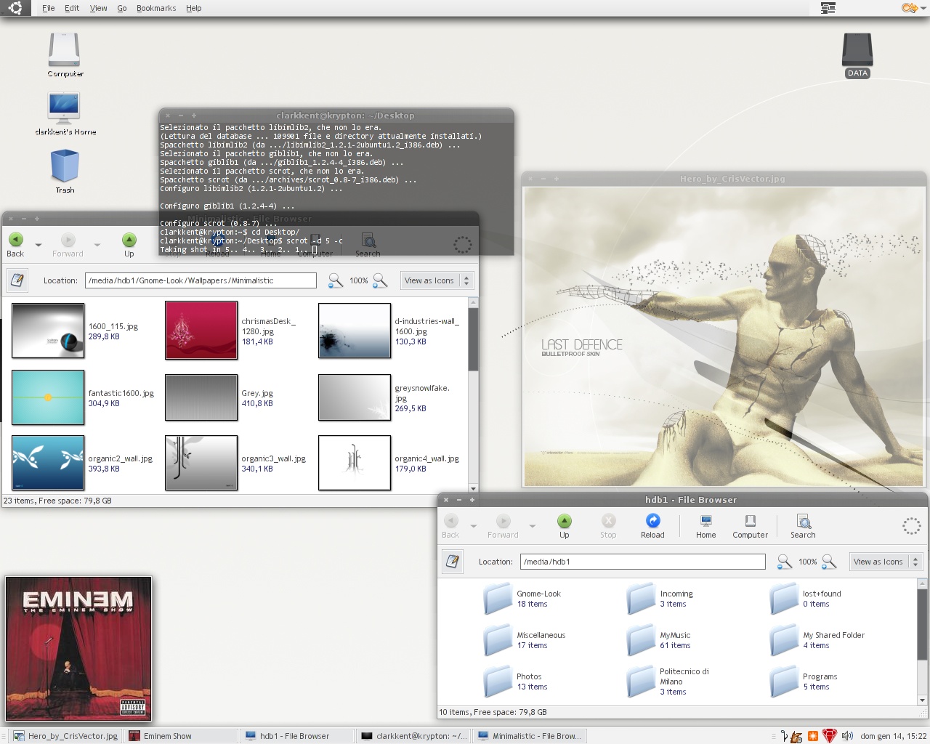Zoom out in hdb1 File Browser
This screenshot has height=744, width=930.
tap(784, 562)
